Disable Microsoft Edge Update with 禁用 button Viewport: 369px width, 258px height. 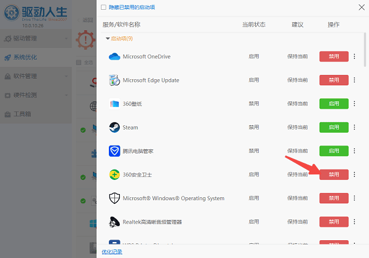click(334, 80)
